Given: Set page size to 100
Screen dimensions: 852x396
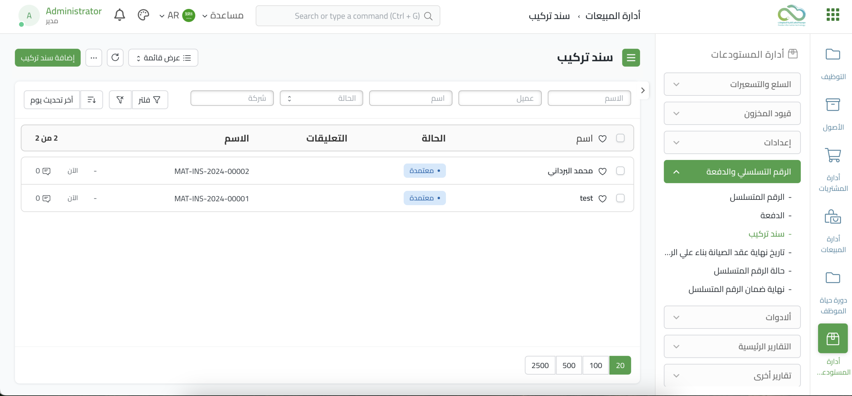Looking at the screenshot, I should click(x=595, y=365).
